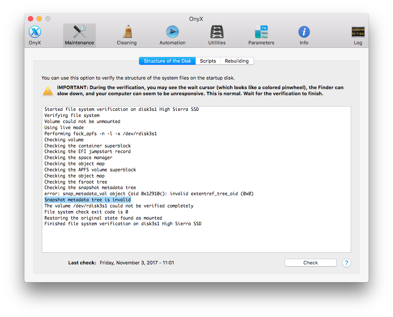Screen dimensions: 393x317
Task: Switch to the Scripts tab
Action: [208, 61]
